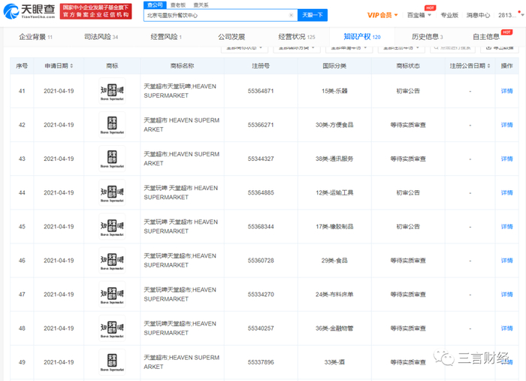526x381 pixels.
Task: Sort by application date column arrow
Action: pyautogui.click(x=72, y=66)
